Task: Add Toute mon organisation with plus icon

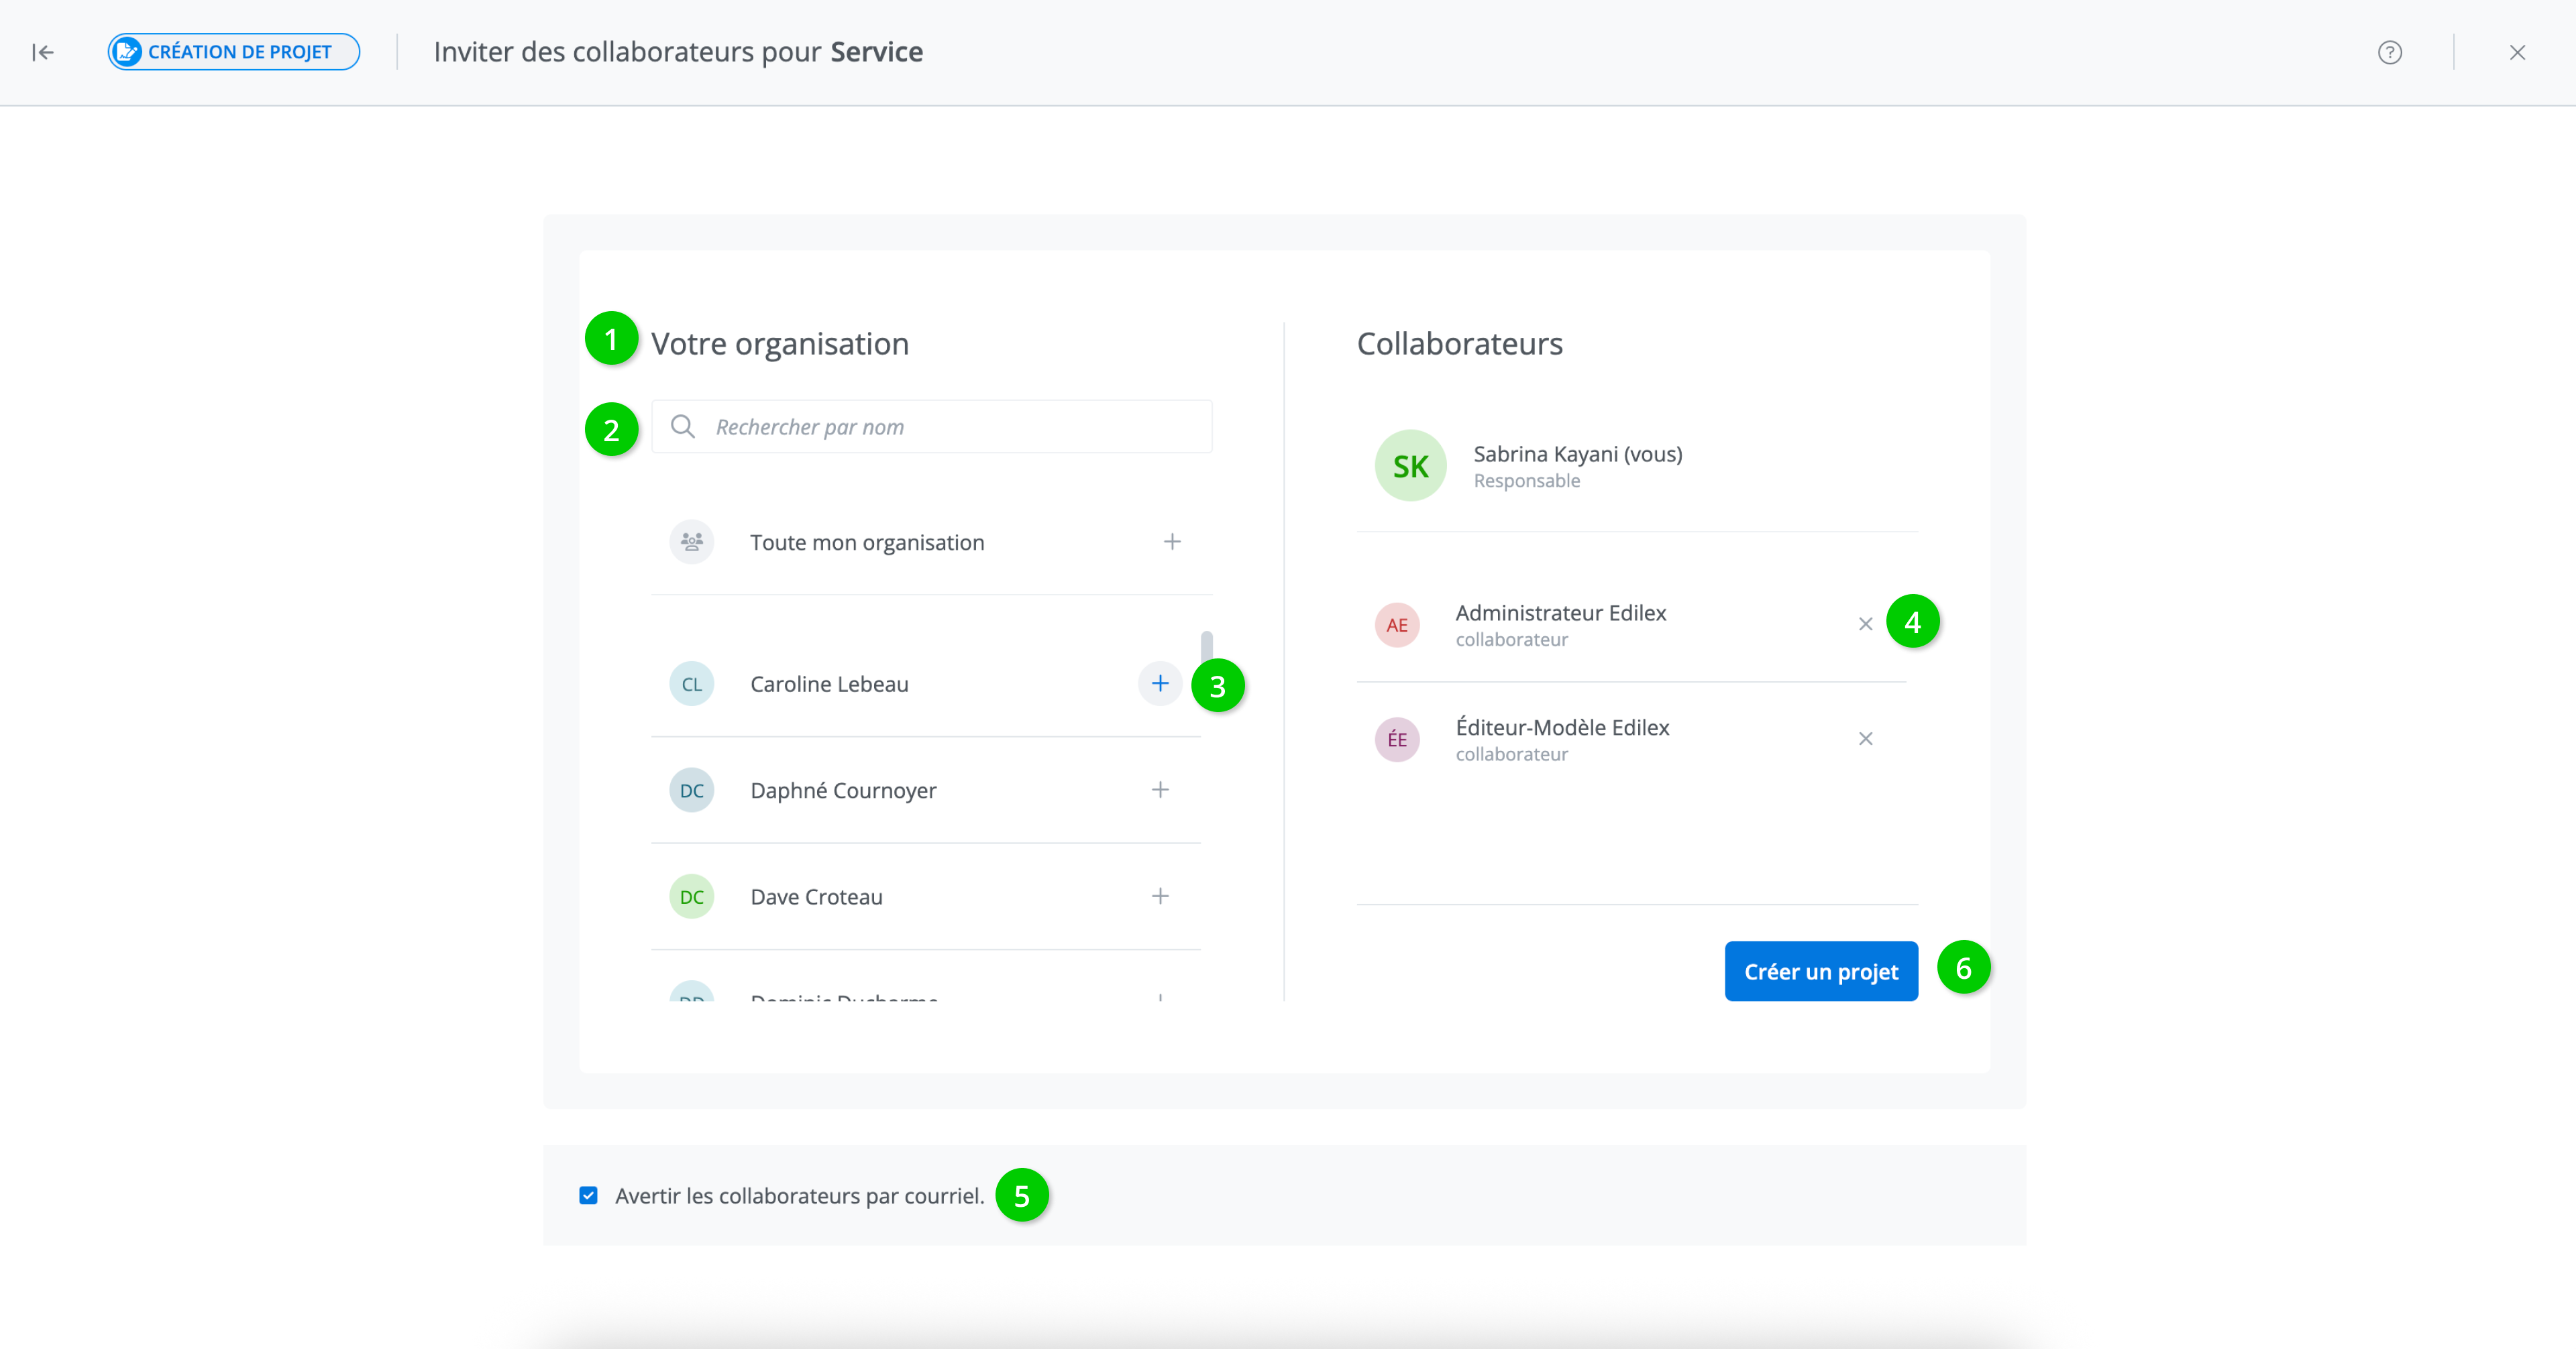Action: (1172, 542)
